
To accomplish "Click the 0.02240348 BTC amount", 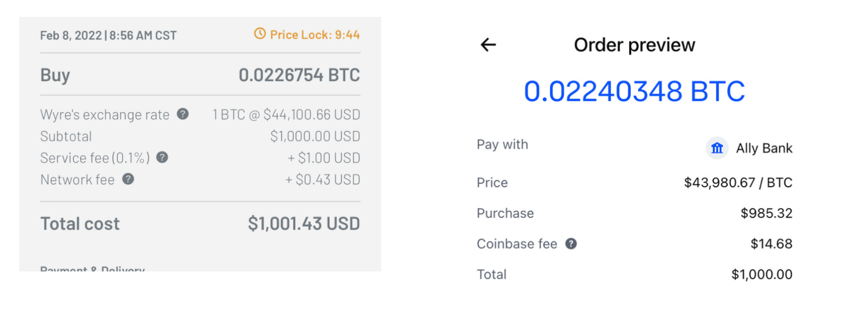I will [x=634, y=91].
